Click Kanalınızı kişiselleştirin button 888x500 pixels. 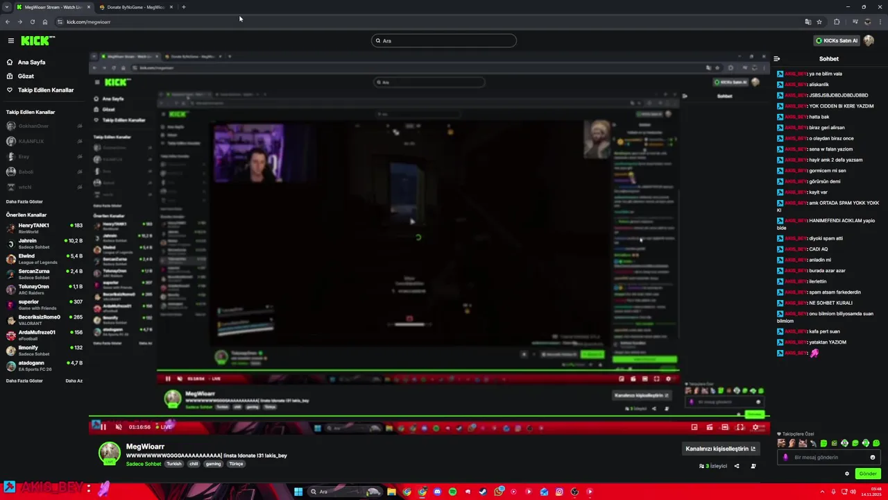pyautogui.click(x=721, y=449)
